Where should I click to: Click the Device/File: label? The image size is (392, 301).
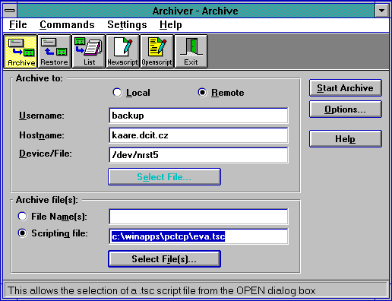pyautogui.click(x=46, y=154)
